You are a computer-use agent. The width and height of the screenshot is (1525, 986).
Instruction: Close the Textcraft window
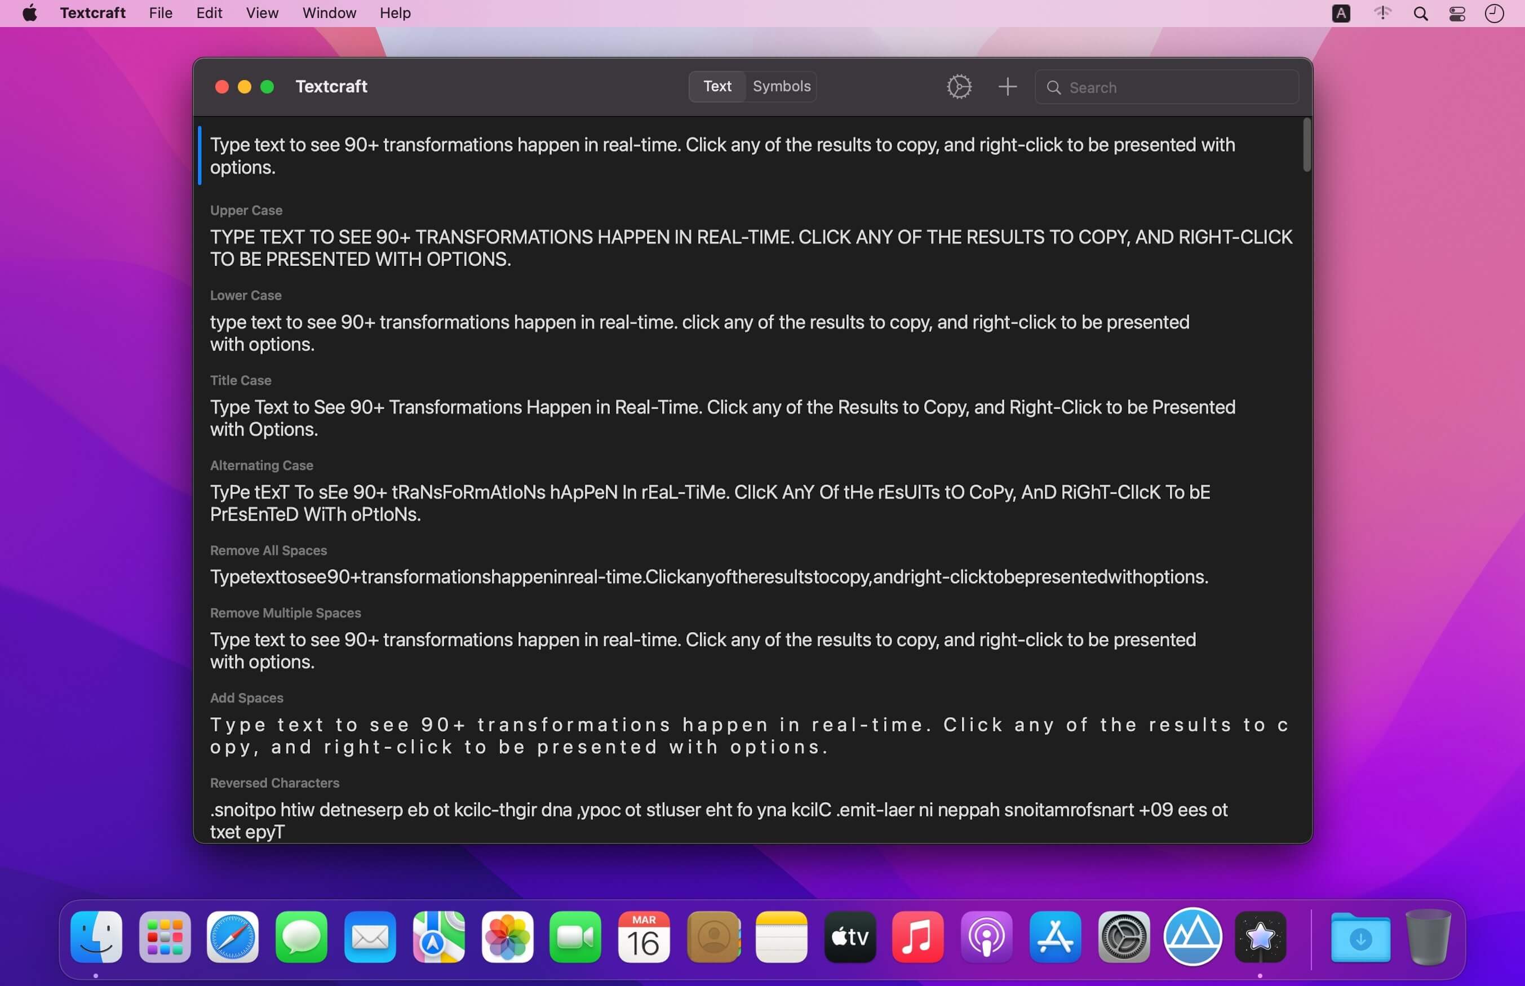click(x=221, y=87)
